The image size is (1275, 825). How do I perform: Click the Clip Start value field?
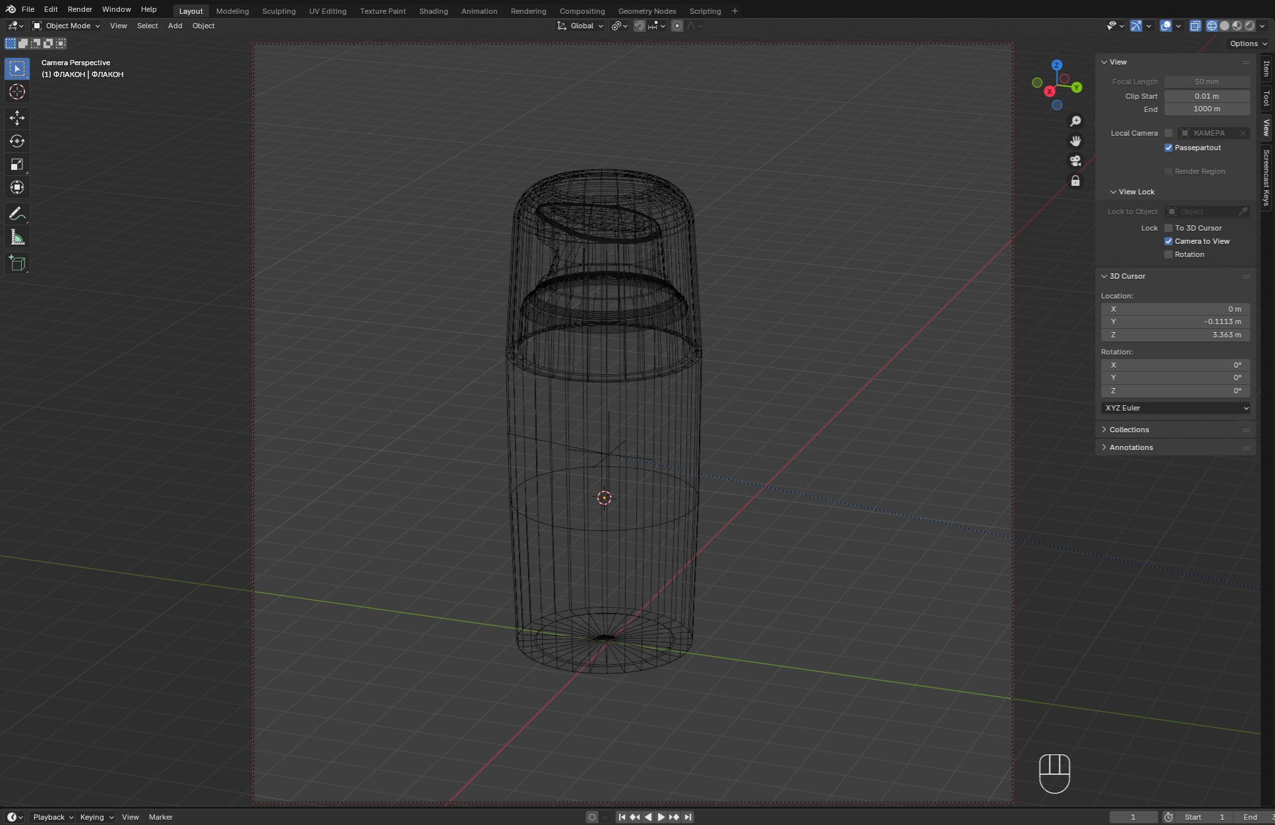click(1206, 96)
